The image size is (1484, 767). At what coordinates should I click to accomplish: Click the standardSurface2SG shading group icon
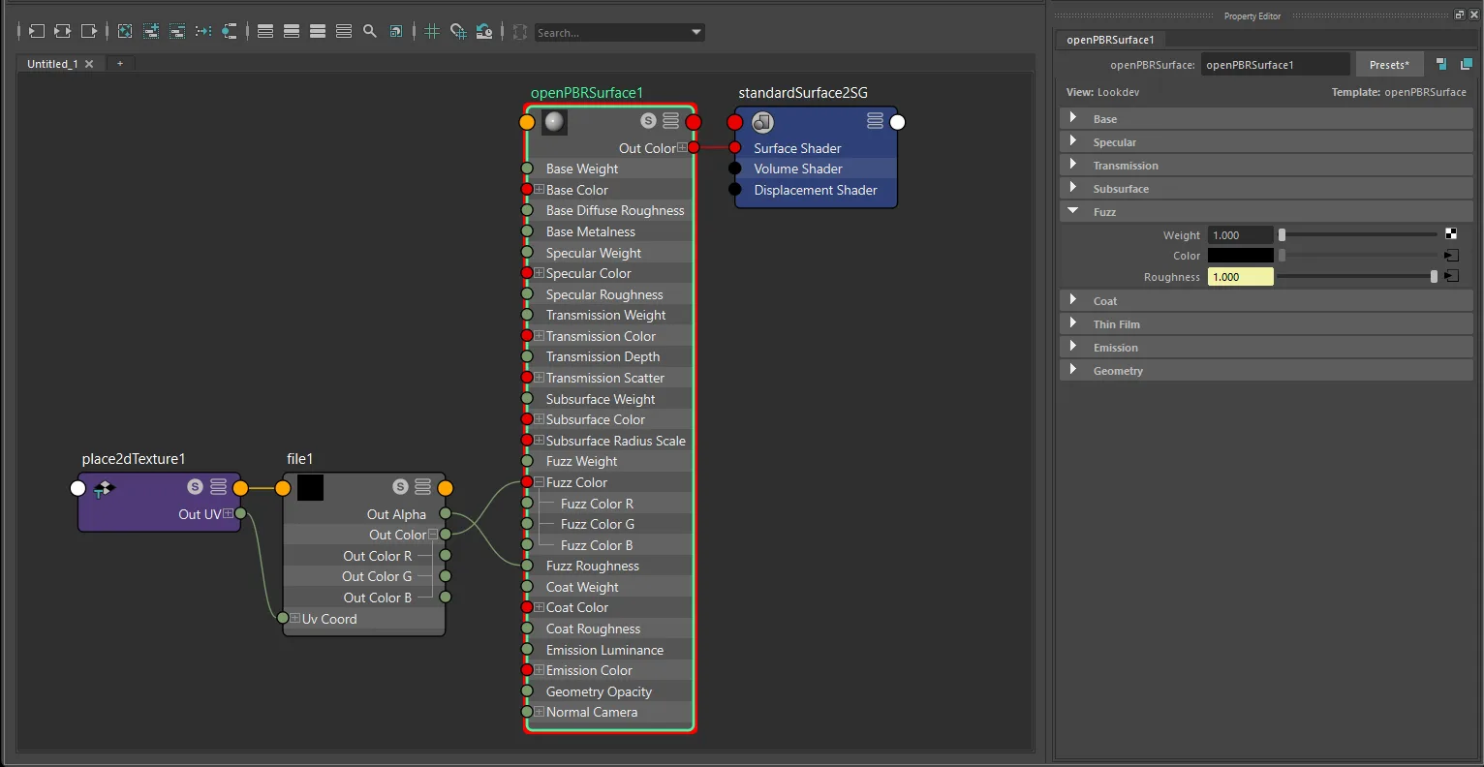click(763, 122)
